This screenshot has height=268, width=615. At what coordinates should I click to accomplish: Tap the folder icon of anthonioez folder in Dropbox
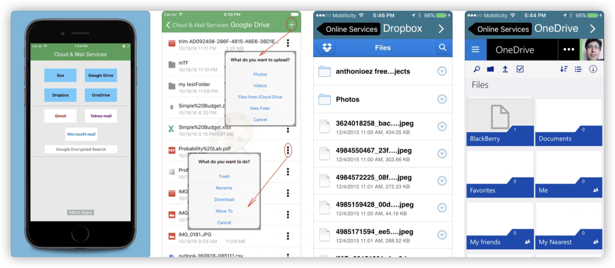click(x=325, y=71)
